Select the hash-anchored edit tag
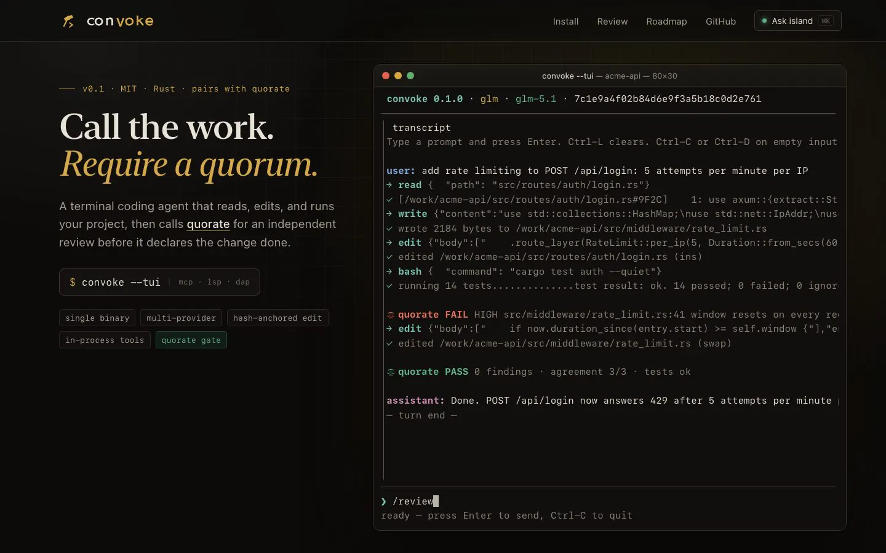The image size is (886, 553). 277,318
